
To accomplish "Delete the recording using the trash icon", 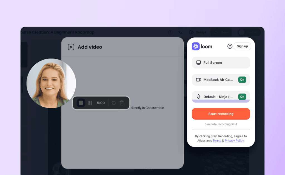I will point(122,103).
